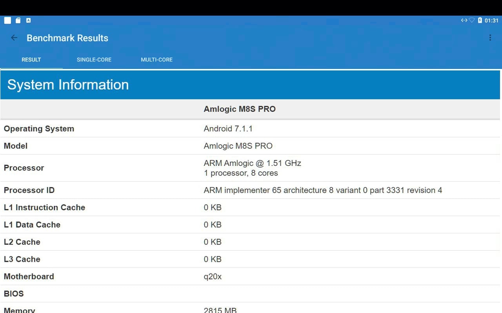Select ARM Amlogic @ 1.51 GHz text
This screenshot has width=502, height=313.
253,163
